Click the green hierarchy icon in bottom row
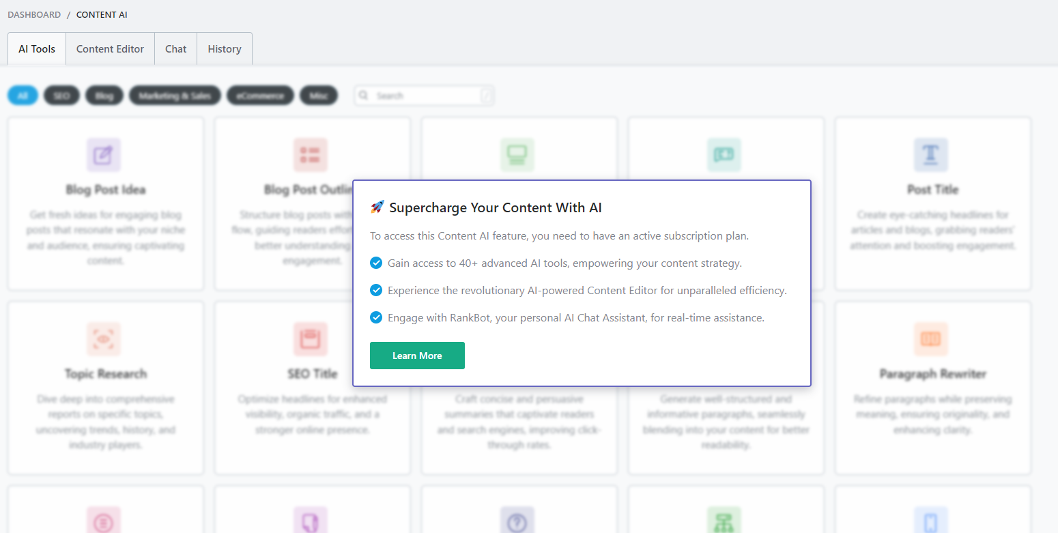This screenshot has height=533, width=1058. point(724,521)
